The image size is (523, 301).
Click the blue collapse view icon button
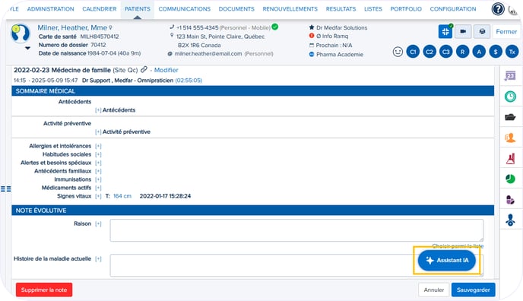(x=445, y=32)
